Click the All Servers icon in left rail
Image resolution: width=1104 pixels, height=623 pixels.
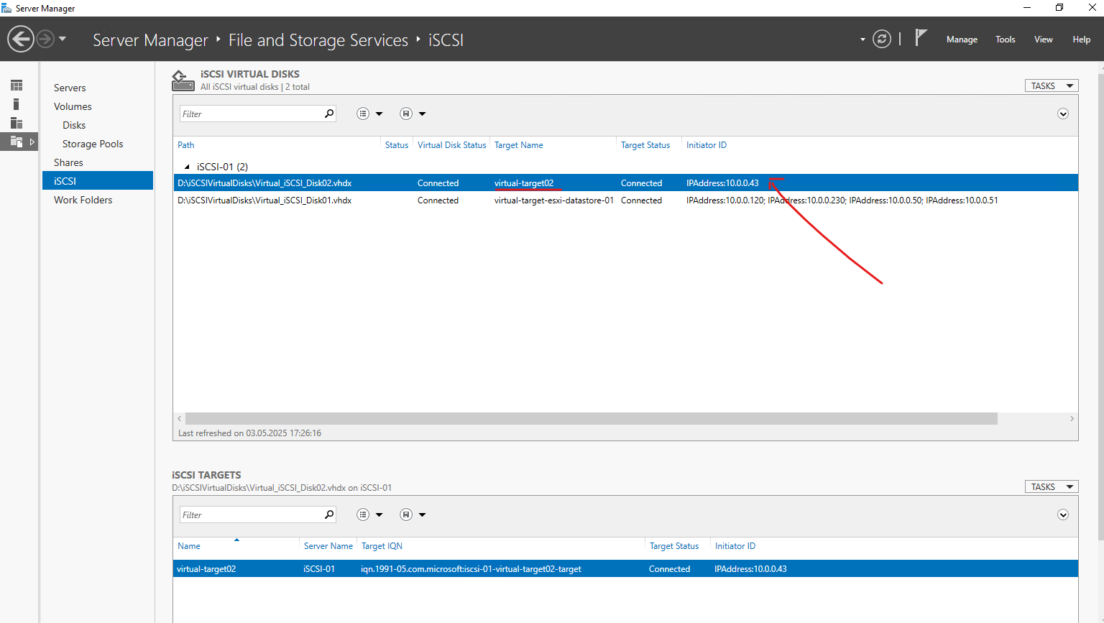(17, 123)
